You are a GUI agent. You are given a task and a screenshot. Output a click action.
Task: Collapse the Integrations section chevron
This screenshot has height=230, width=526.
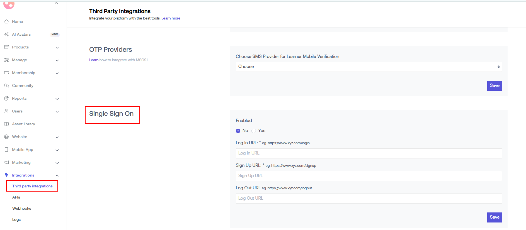57,175
